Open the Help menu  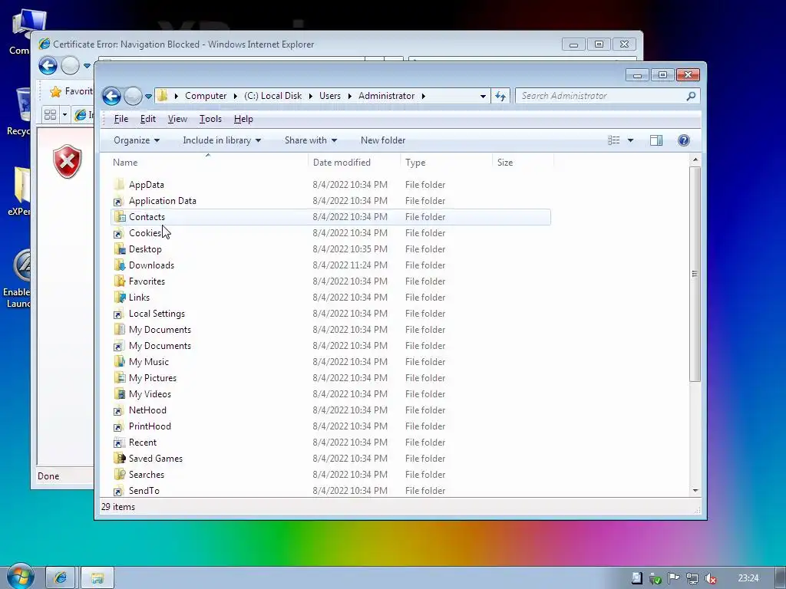coord(243,119)
